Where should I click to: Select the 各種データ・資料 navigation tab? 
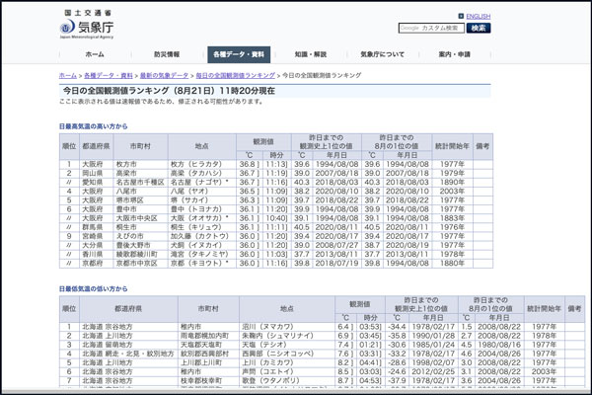(x=238, y=54)
